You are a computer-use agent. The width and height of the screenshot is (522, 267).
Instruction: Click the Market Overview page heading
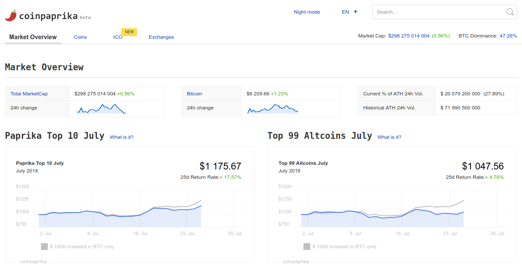44,67
